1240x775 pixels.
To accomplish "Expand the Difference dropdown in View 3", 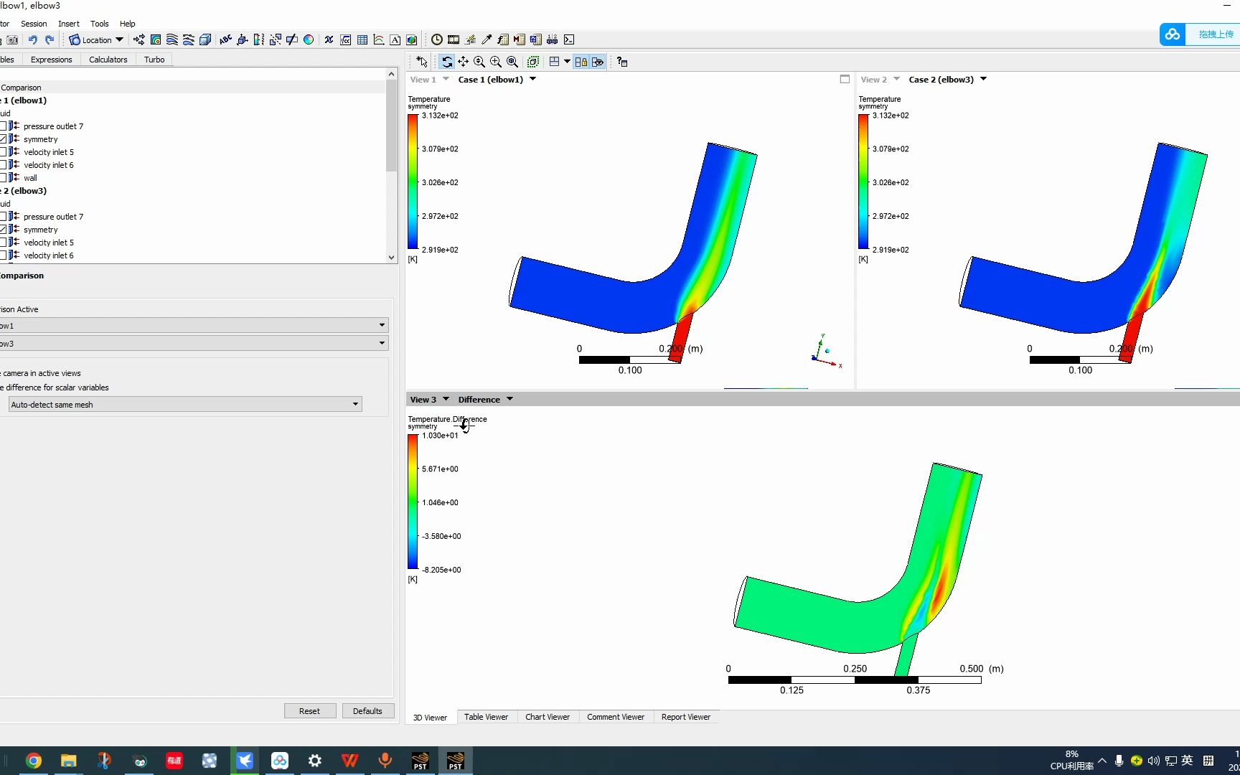I will (509, 399).
